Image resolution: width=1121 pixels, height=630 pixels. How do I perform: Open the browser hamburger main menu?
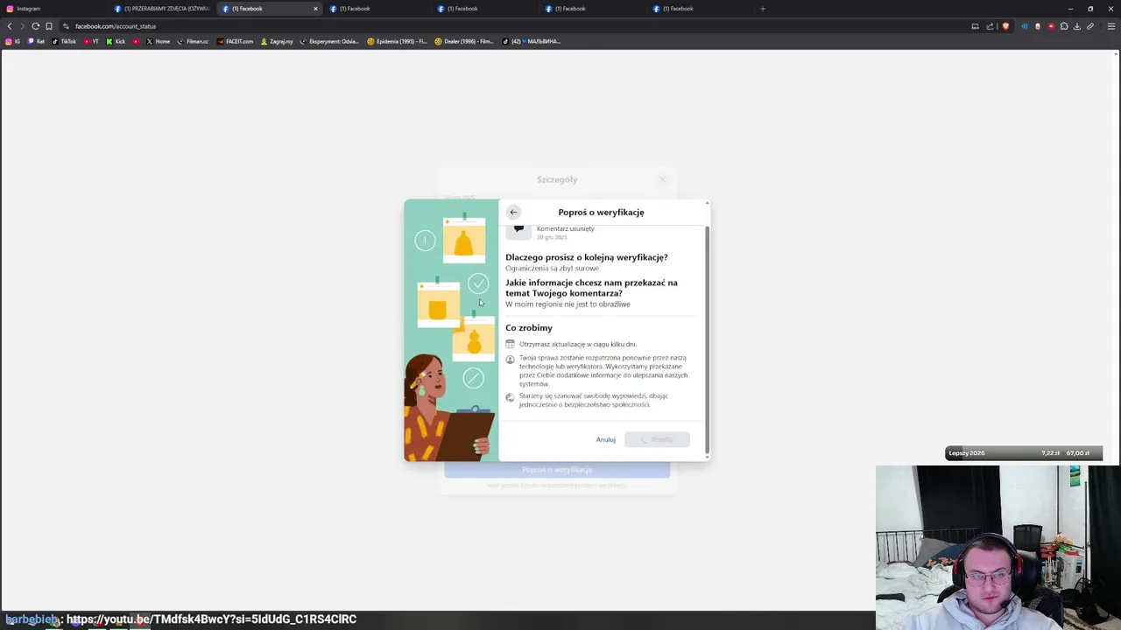[x=1111, y=26]
